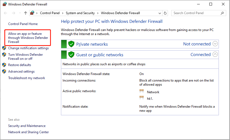230x140 pixels.
Task: Expand the Private networks section chevron
Action: tap(215, 44)
